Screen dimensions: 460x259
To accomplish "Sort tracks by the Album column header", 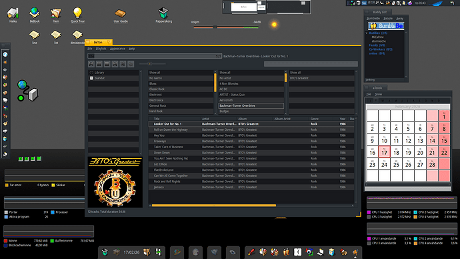I will pos(255,119).
